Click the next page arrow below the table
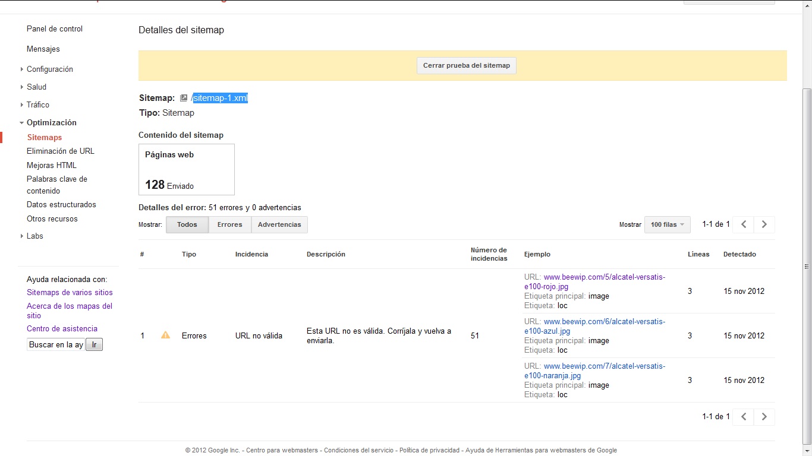Image resolution: width=812 pixels, height=456 pixels. click(764, 417)
